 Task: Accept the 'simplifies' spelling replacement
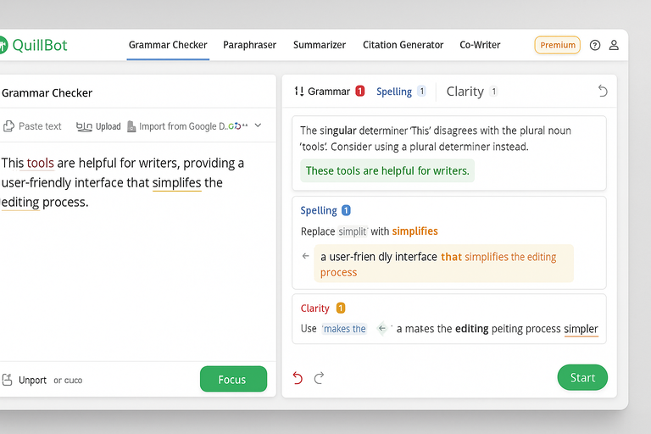tap(415, 231)
